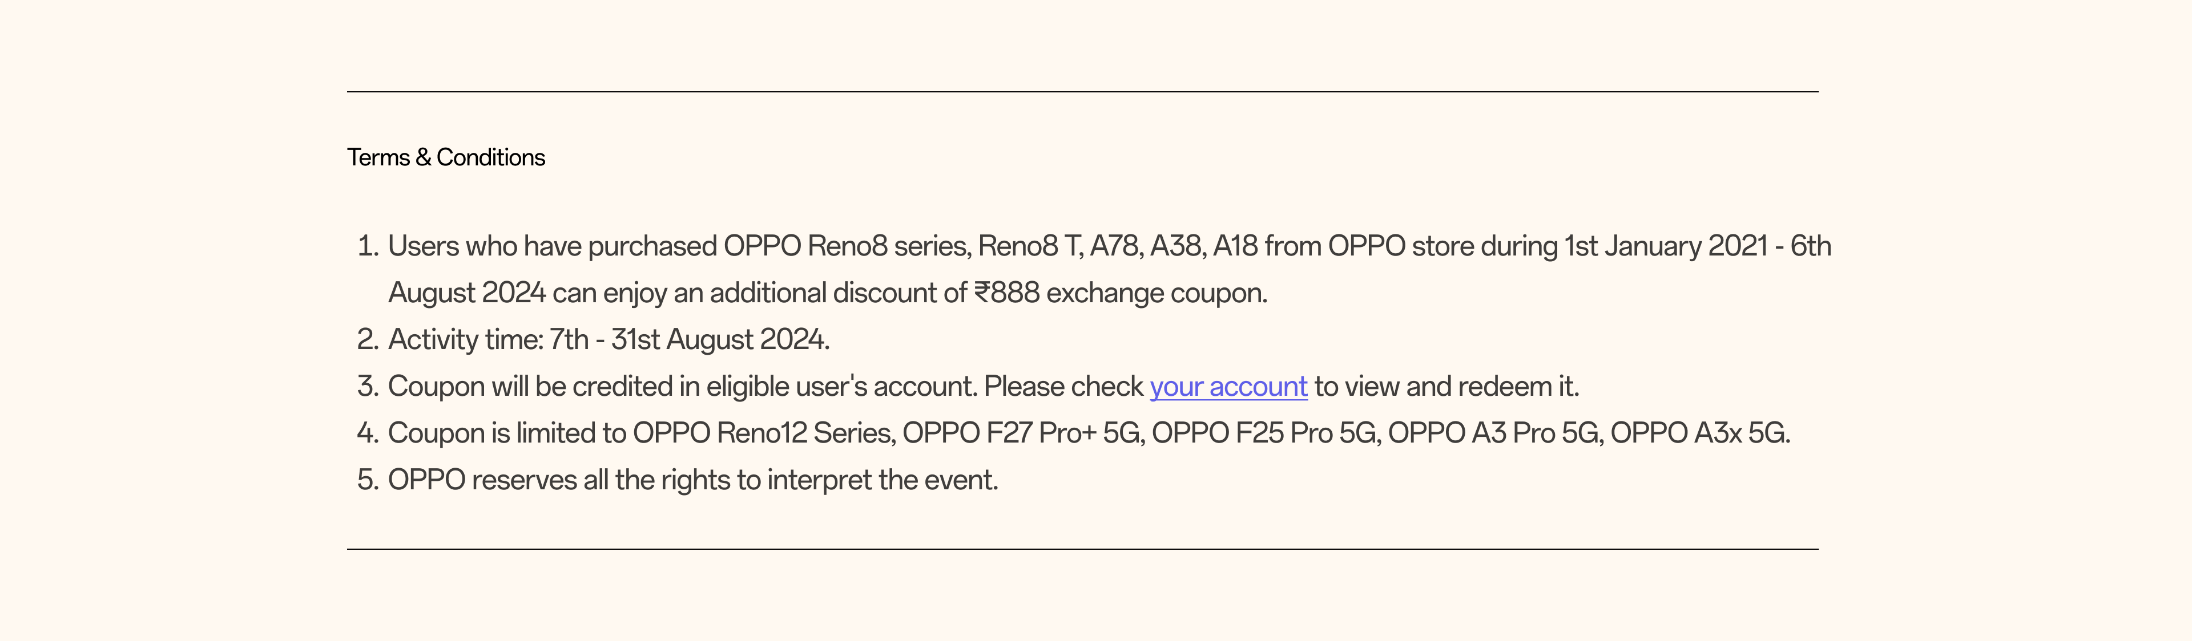This screenshot has height=641, width=2192.
Task: Click the "Reno8 T" model name
Action: coord(1029,246)
